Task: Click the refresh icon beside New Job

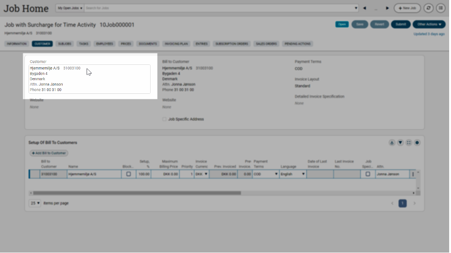Action: tap(428, 8)
